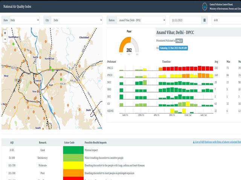
Task: Click the Possible Health Impacts header
Action: (96, 142)
